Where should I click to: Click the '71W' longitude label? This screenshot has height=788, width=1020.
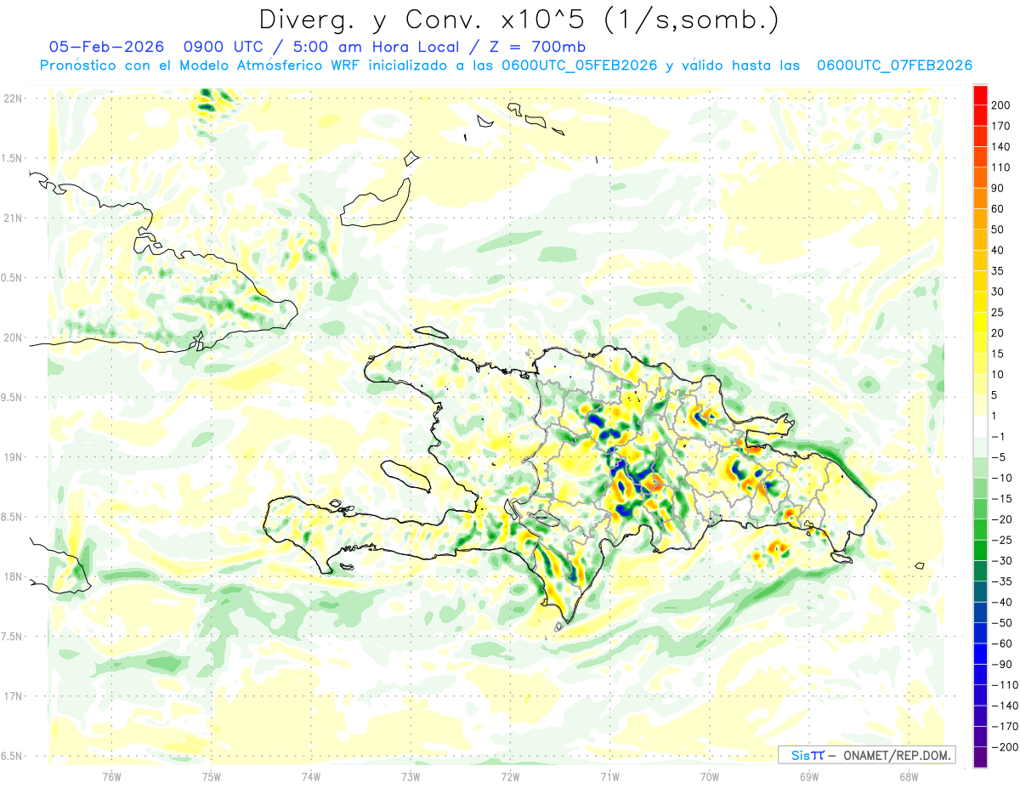tap(609, 777)
